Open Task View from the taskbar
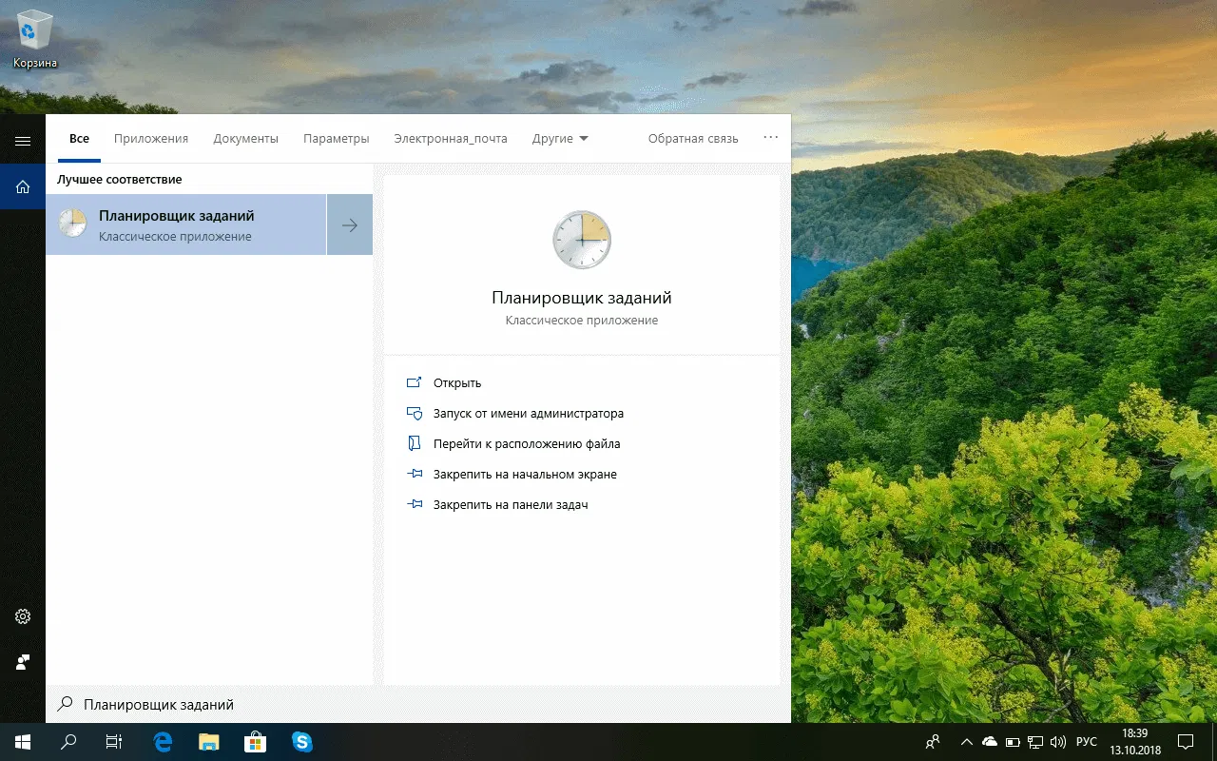 (114, 742)
